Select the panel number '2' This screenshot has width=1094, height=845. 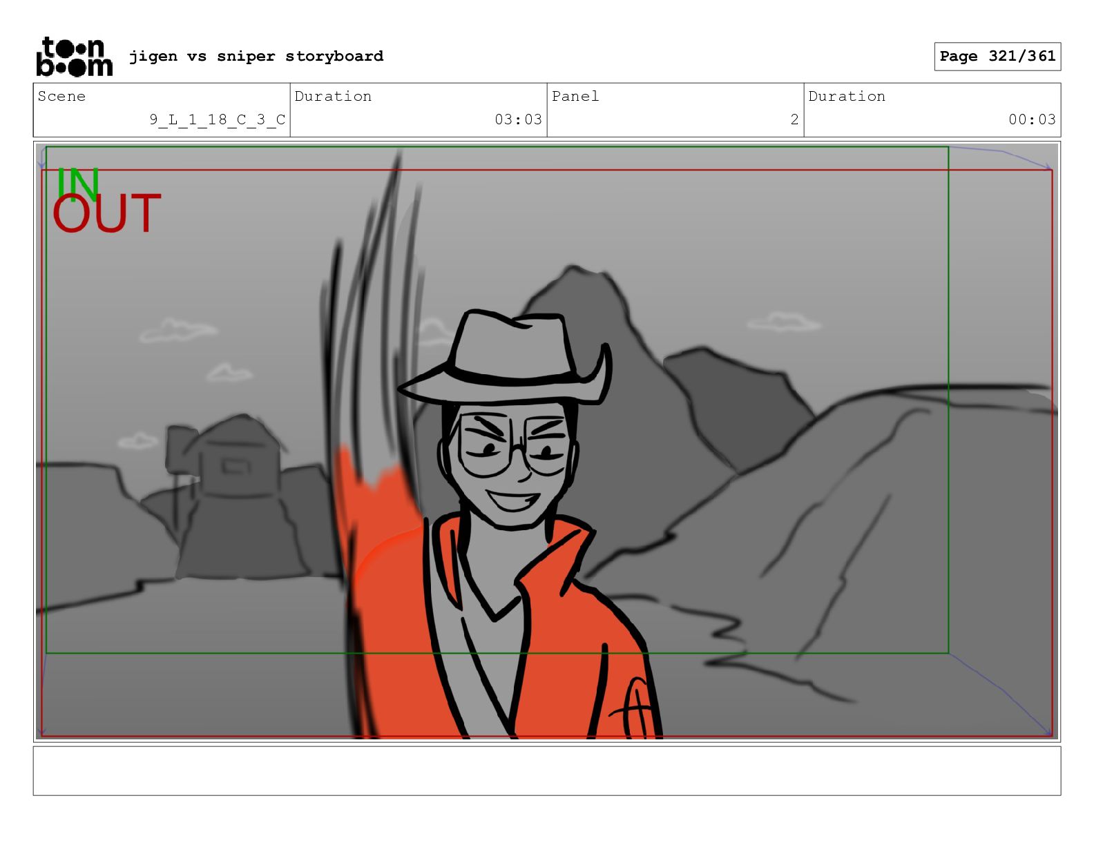click(x=794, y=119)
